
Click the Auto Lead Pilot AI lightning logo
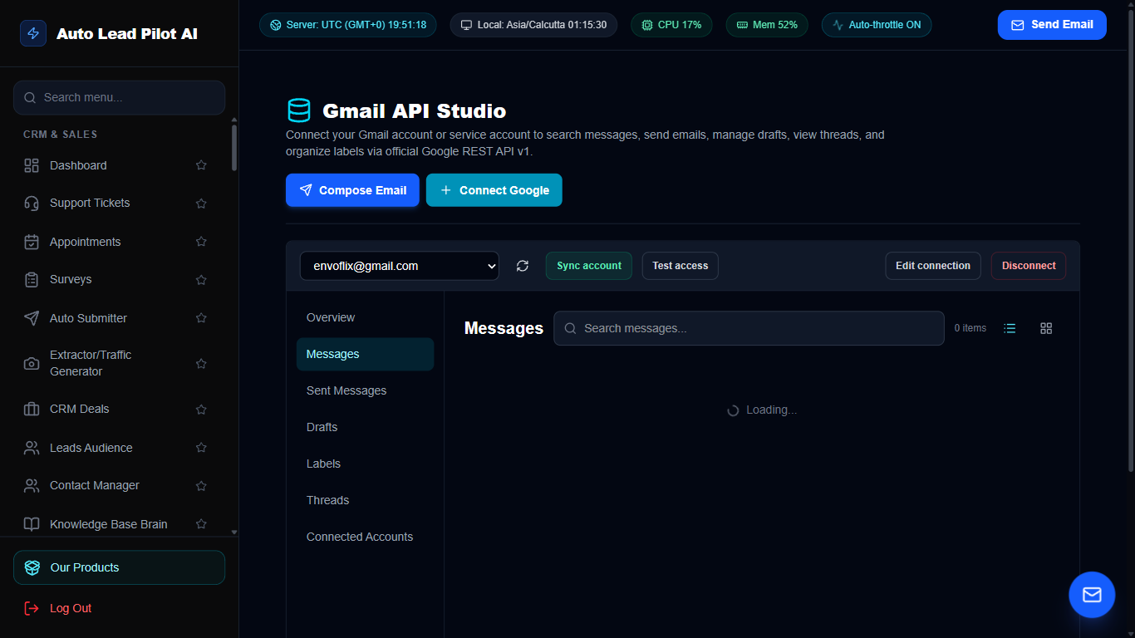33,33
